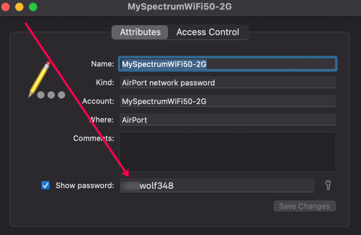Select the Attributes tab

(140, 32)
